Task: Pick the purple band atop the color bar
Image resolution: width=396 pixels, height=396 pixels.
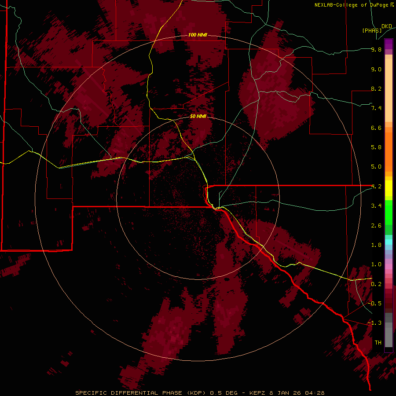Action: [x=389, y=44]
